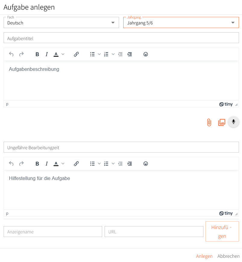Click the p element path in Aufgabenbeschreibung statusbar
Viewport: 242px width, 262px height.
pos(7,104)
